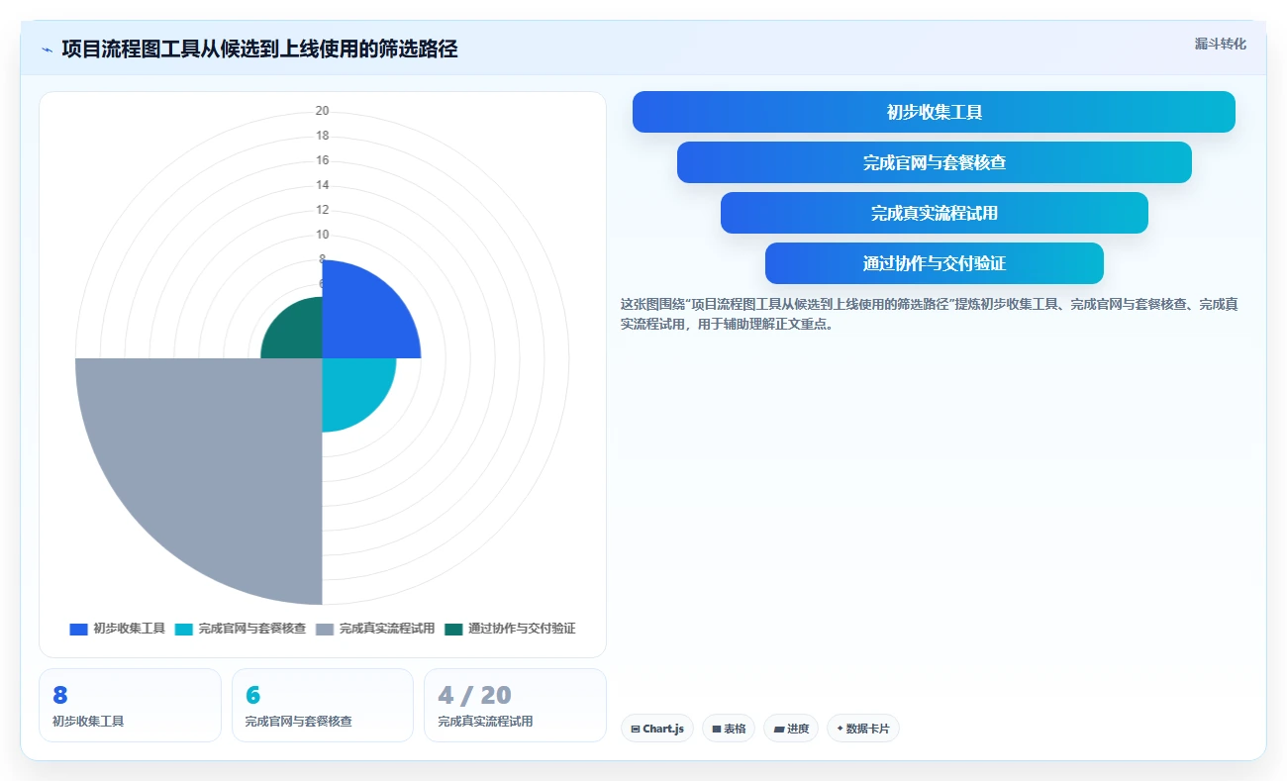
Task: Click the star icon in 数据卡片 tag
Action: point(840,729)
